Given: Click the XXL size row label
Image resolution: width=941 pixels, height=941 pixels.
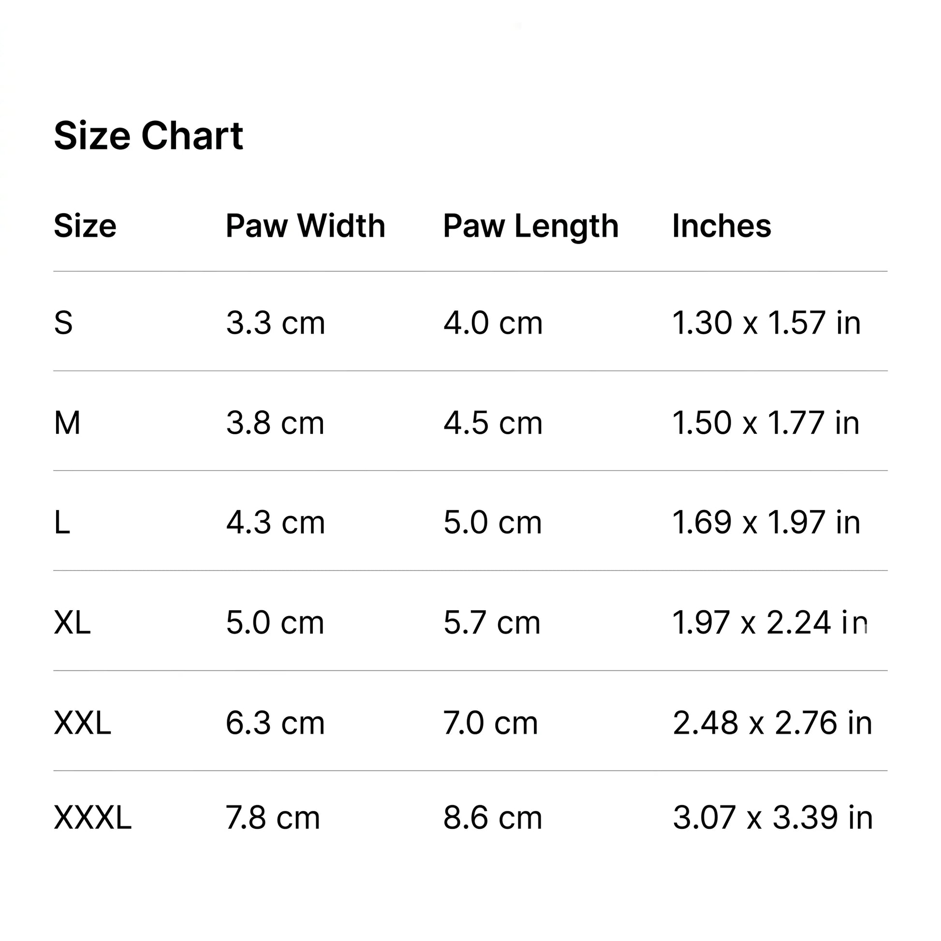Looking at the screenshot, I should [82, 722].
